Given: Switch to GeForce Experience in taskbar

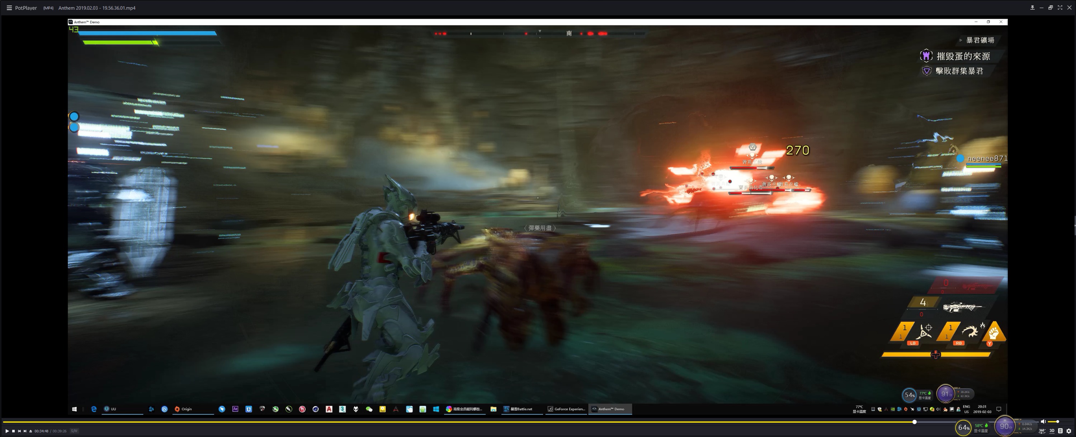Looking at the screenshot, I should click(566, 409).
